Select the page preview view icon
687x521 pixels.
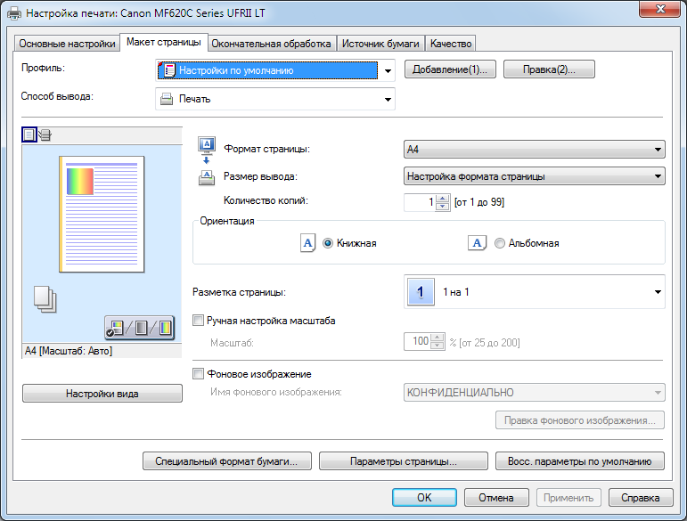pyautogui.click(x=29, y=134)
